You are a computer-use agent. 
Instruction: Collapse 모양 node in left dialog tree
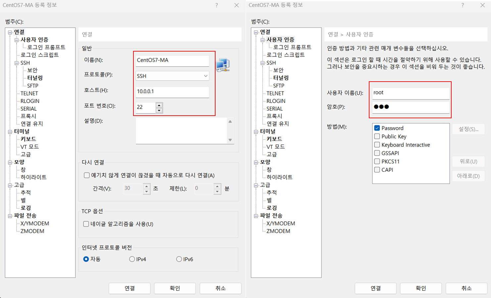[10, 162]
